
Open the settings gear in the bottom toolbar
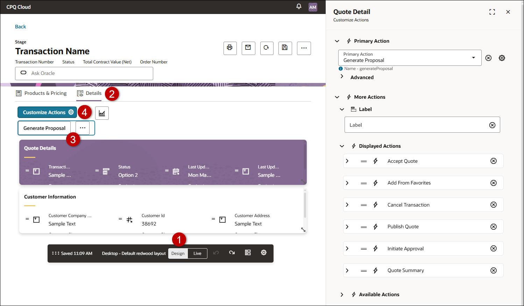click(x=264, y=253)
